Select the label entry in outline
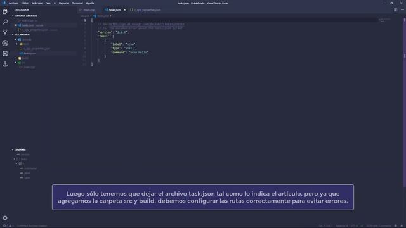The height and width of the screenshot is (228, 406). (27, 173)
